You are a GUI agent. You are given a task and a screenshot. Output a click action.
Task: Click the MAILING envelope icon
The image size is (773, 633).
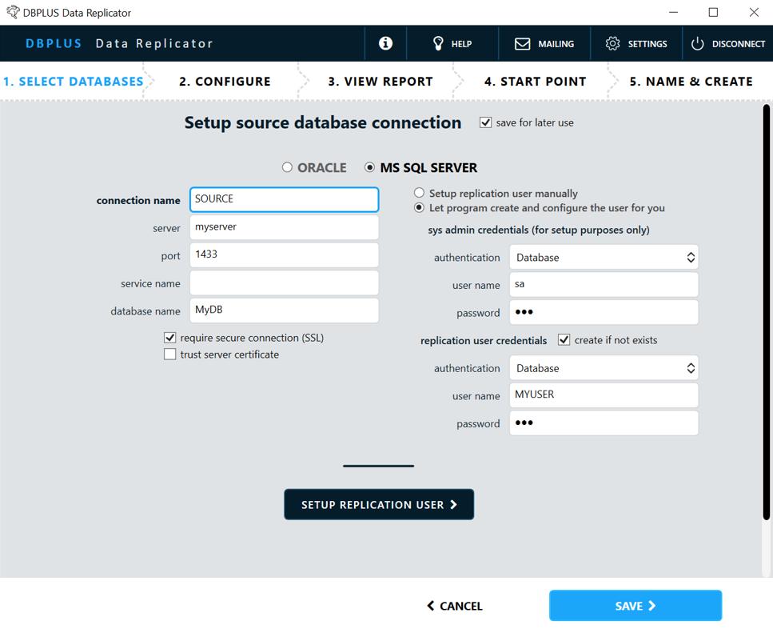[522, 44]
